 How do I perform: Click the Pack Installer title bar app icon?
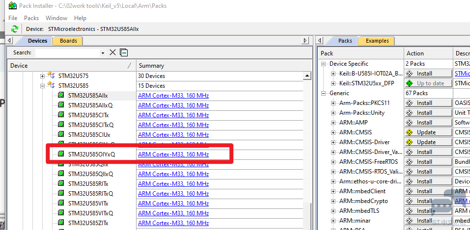tap(13, 5)
